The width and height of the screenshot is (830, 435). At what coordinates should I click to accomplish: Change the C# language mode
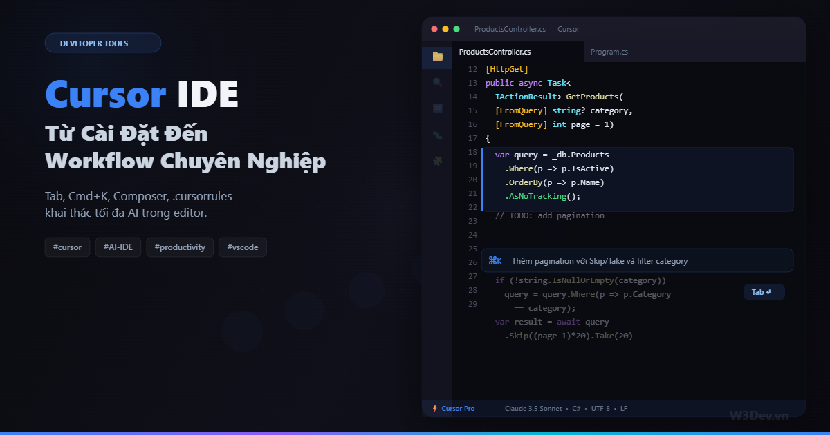click(x=575, y=408)
